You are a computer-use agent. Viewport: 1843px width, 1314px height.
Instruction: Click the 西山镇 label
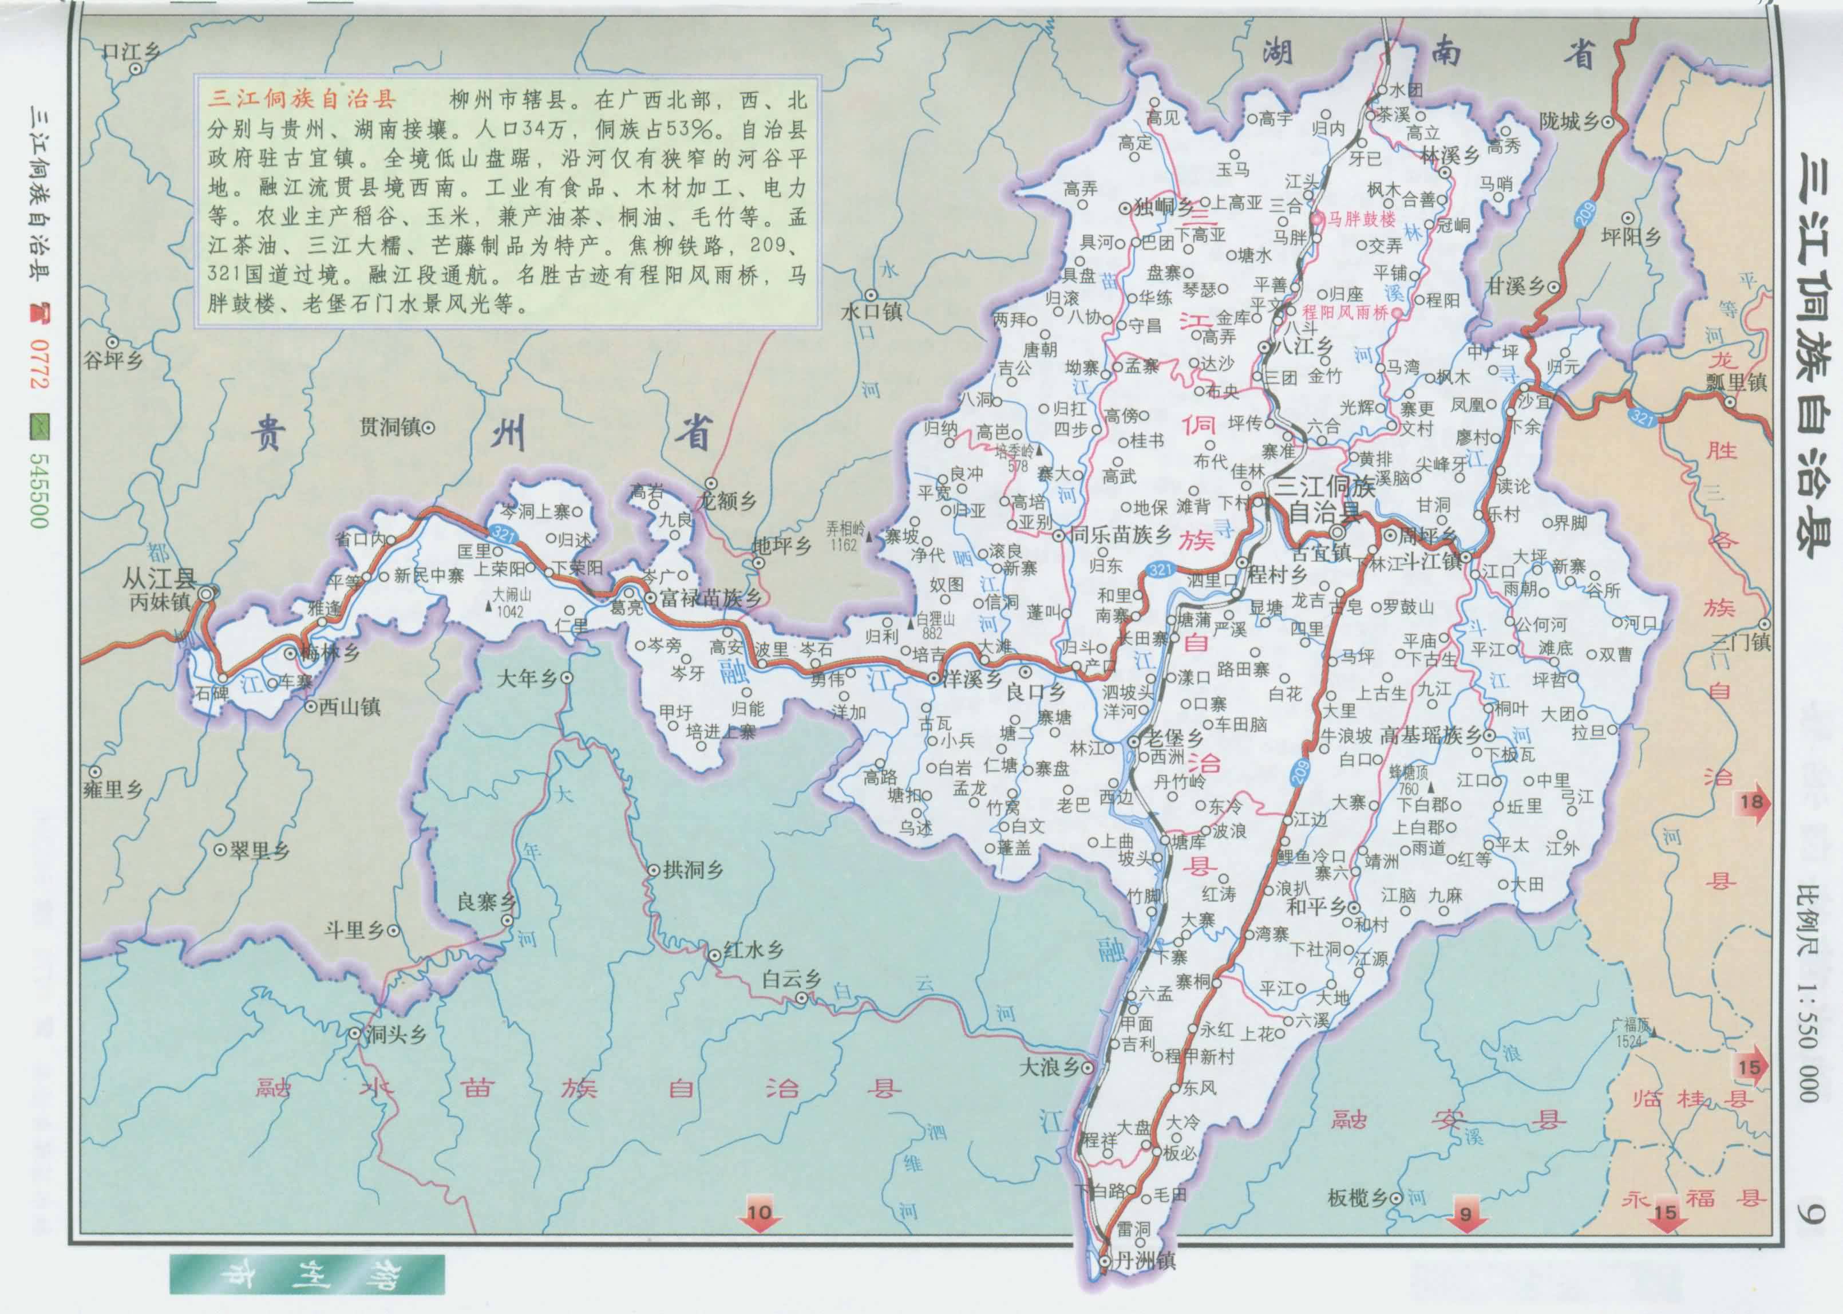(349, 707)
